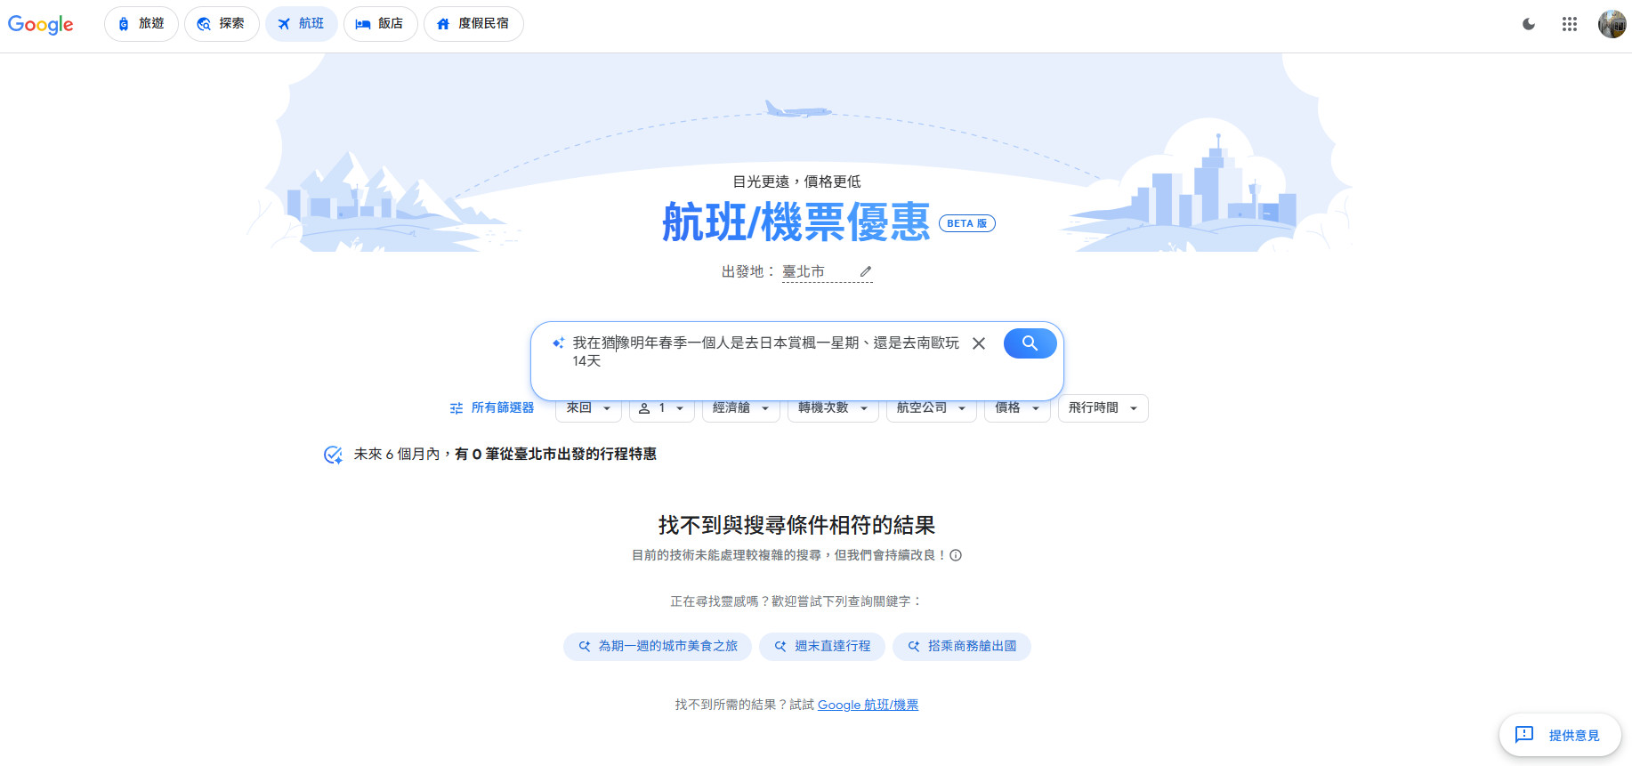Open the Google account profile picture
Viewport: 1632px width, 766px height.
[1612, 24]
